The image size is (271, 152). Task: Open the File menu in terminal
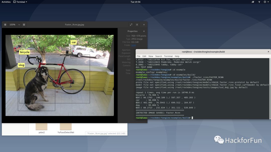pyautogui.click(x=139, y=56)
